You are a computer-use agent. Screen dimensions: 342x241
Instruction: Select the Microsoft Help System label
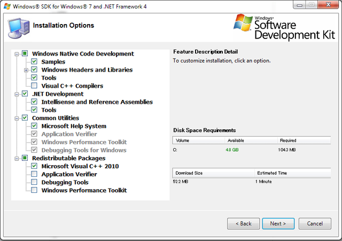click(x=74, y=126)
